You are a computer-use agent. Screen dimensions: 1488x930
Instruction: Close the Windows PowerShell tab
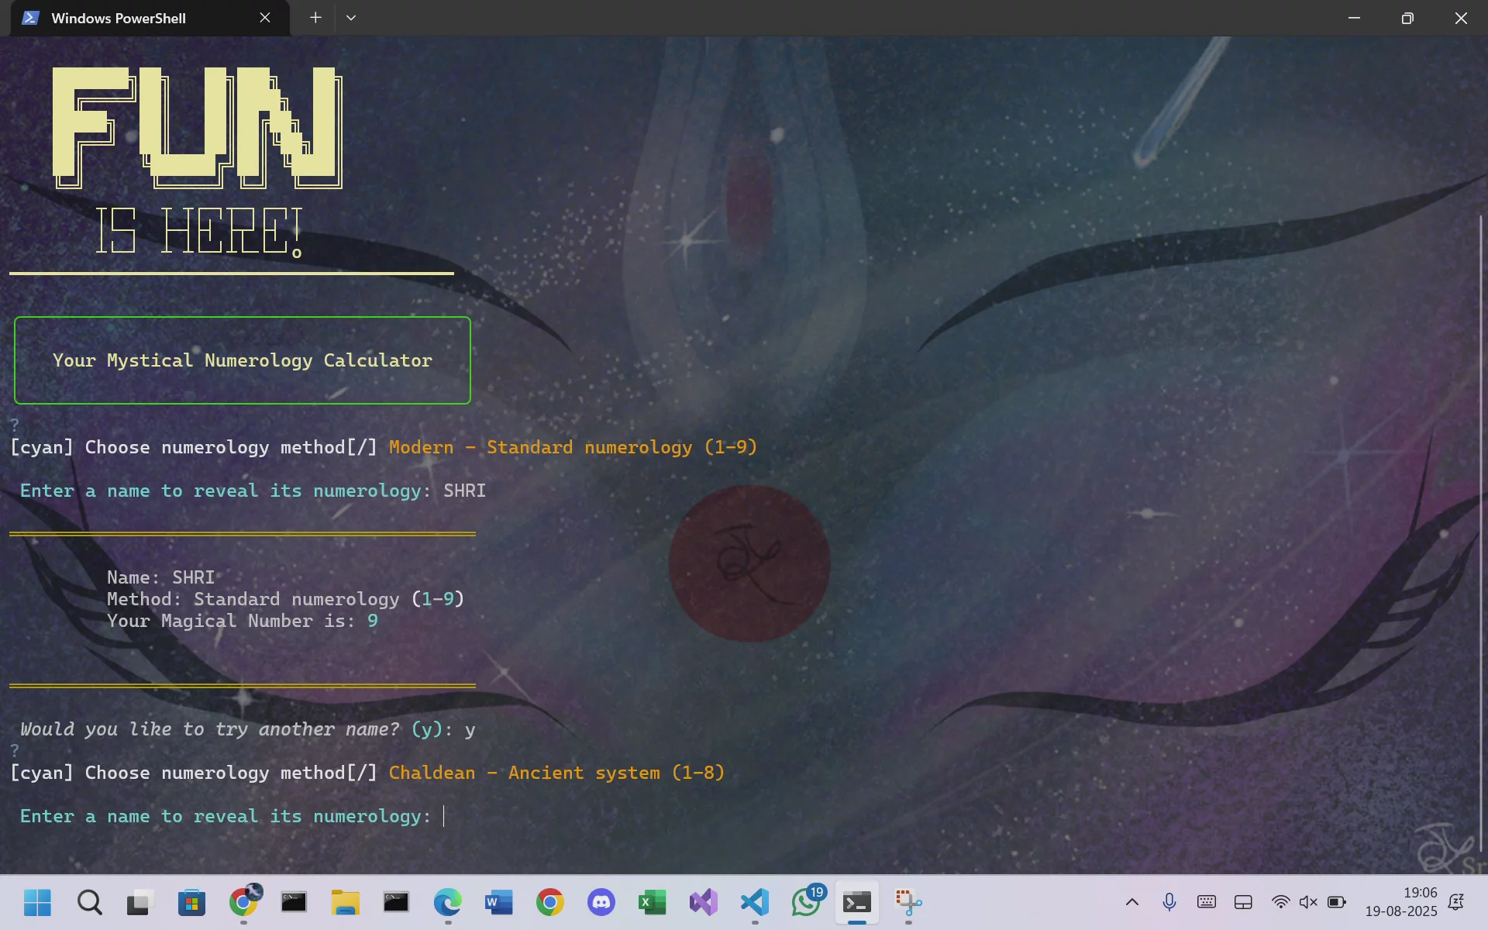pyautogui.click(x=265, y=17)
